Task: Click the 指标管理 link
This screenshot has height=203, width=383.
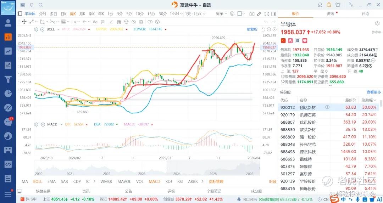Action: tap(216, 181)
